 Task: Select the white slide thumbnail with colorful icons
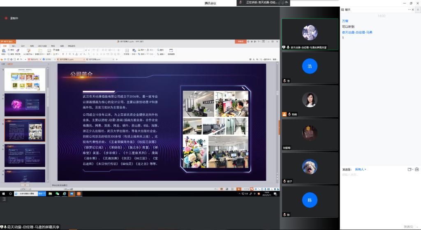tap(25, 79)
